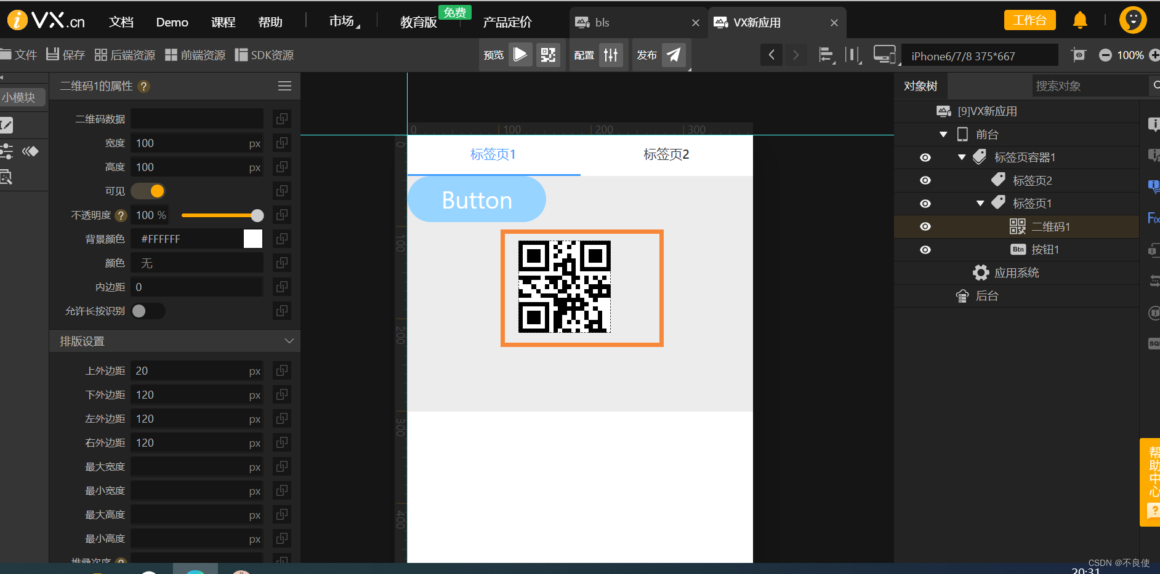Click the 二维码数据 input field

click(x=197, y=119)
